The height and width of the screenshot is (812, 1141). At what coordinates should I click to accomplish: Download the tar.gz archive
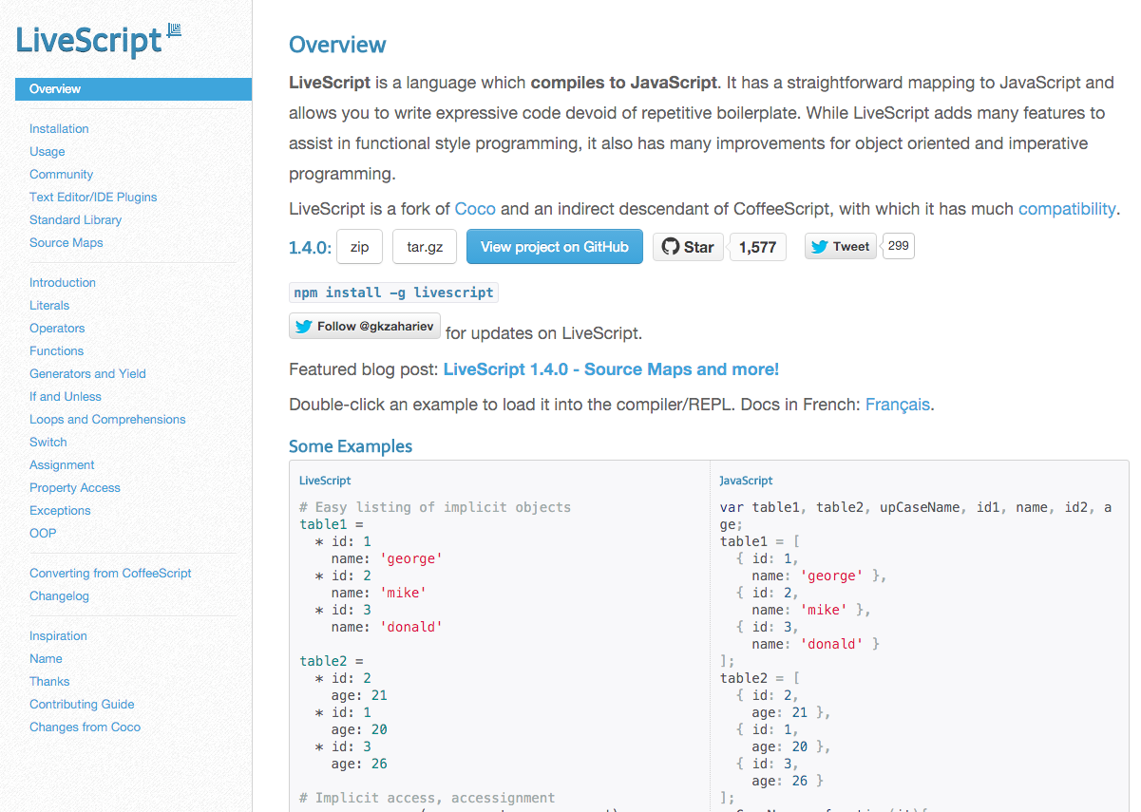(424, 246)
